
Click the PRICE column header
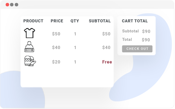57,21
